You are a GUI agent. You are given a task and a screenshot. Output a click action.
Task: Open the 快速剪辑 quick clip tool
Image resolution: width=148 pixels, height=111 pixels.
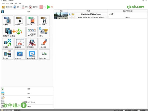pyautogui.click(x=32, y=43)
